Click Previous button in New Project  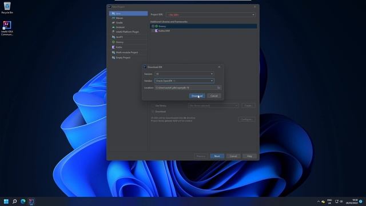pos(201,156)
